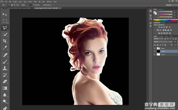Toggle lock image pixels
The image size is (178, 110).
pos(160,45)
